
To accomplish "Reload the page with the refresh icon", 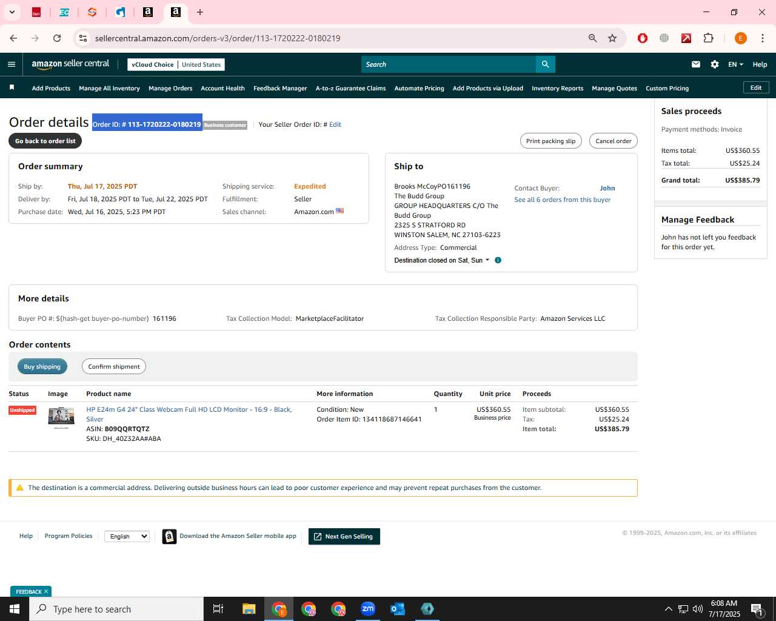I will (57, 38).
